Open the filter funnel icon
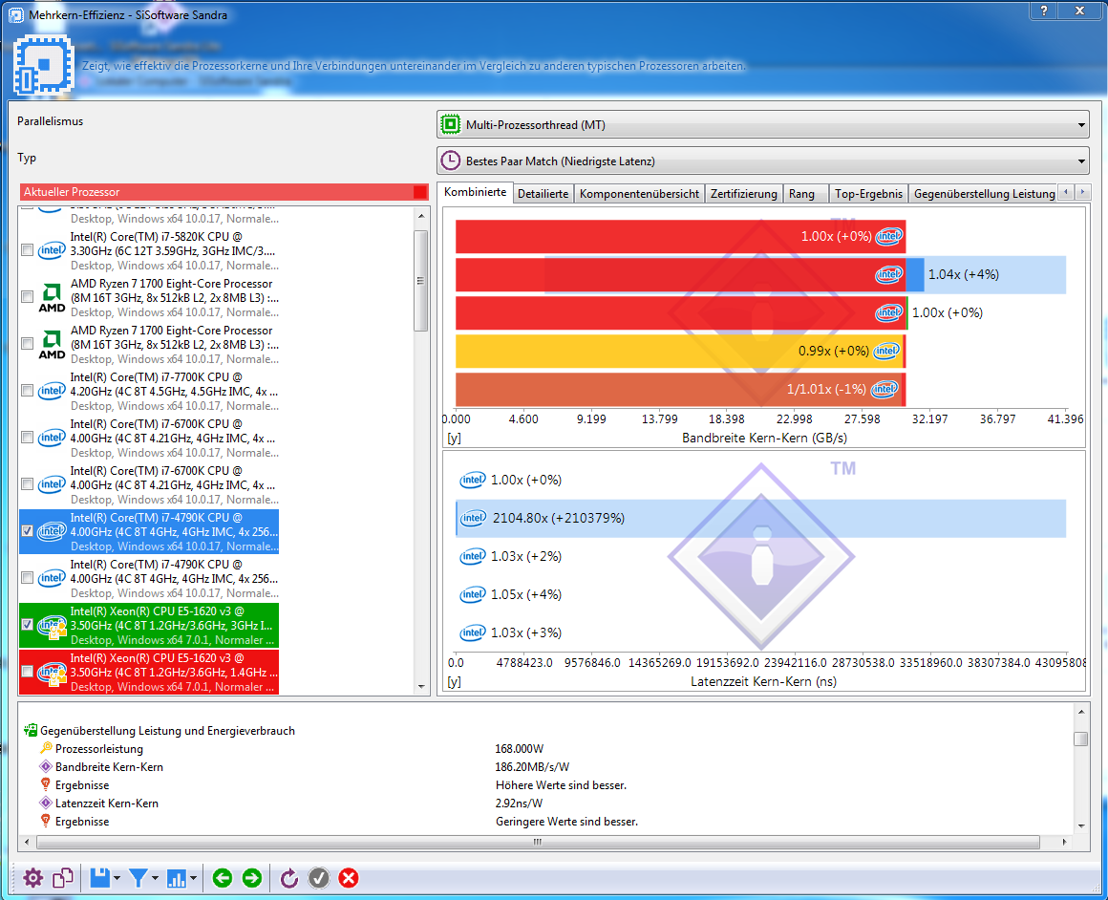 point(138,878)
